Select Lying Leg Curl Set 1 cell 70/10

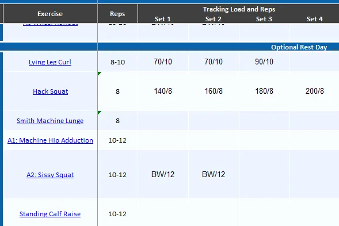163,62
